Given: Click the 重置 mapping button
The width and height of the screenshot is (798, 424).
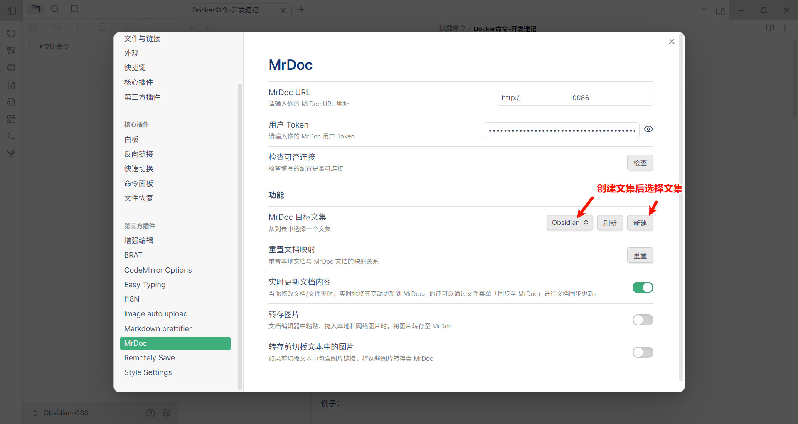Looking at the screenshot, I should point(640,255).
